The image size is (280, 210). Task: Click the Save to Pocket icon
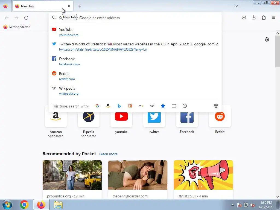(x=244, y=17)
